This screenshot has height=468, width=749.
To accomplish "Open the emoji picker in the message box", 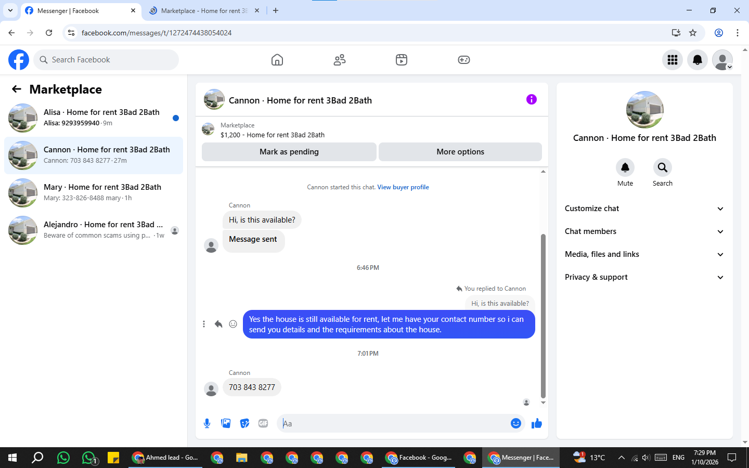I will click(516, 423).
